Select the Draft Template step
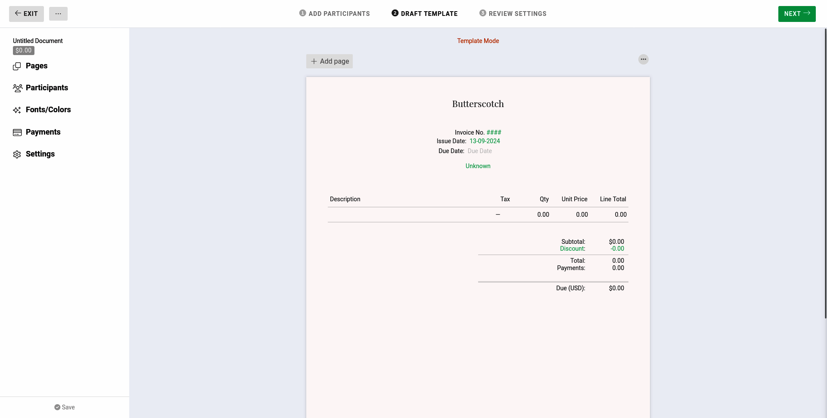Viewport: 827px width, 418px height. 424,14
